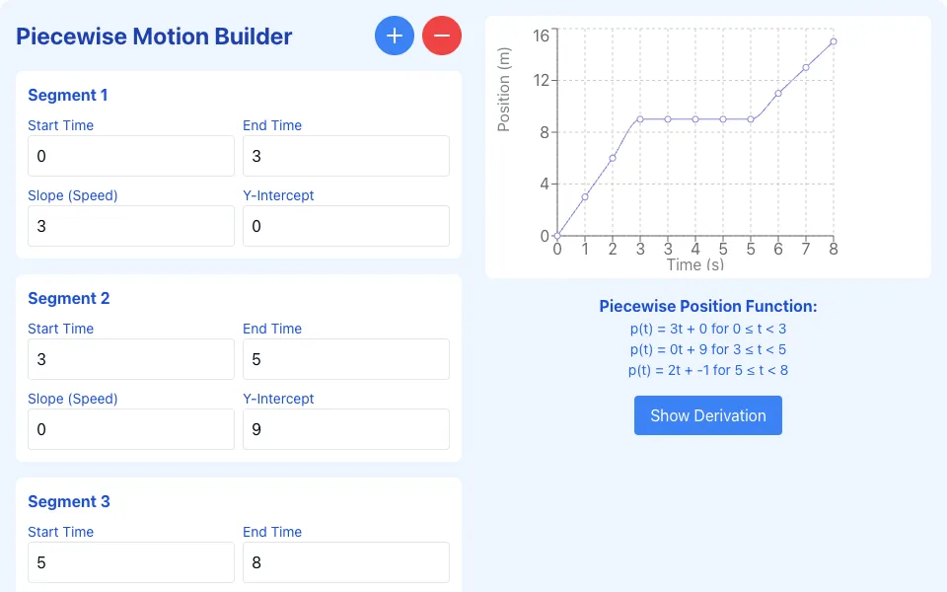Focus Segment 3 End Time field
This screenshot has height=592, width=947.
(x=346, y=562)
